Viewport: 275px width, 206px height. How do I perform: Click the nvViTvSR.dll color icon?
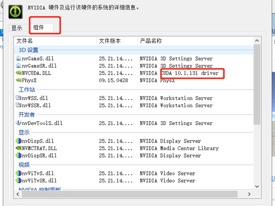coord(18,180)
